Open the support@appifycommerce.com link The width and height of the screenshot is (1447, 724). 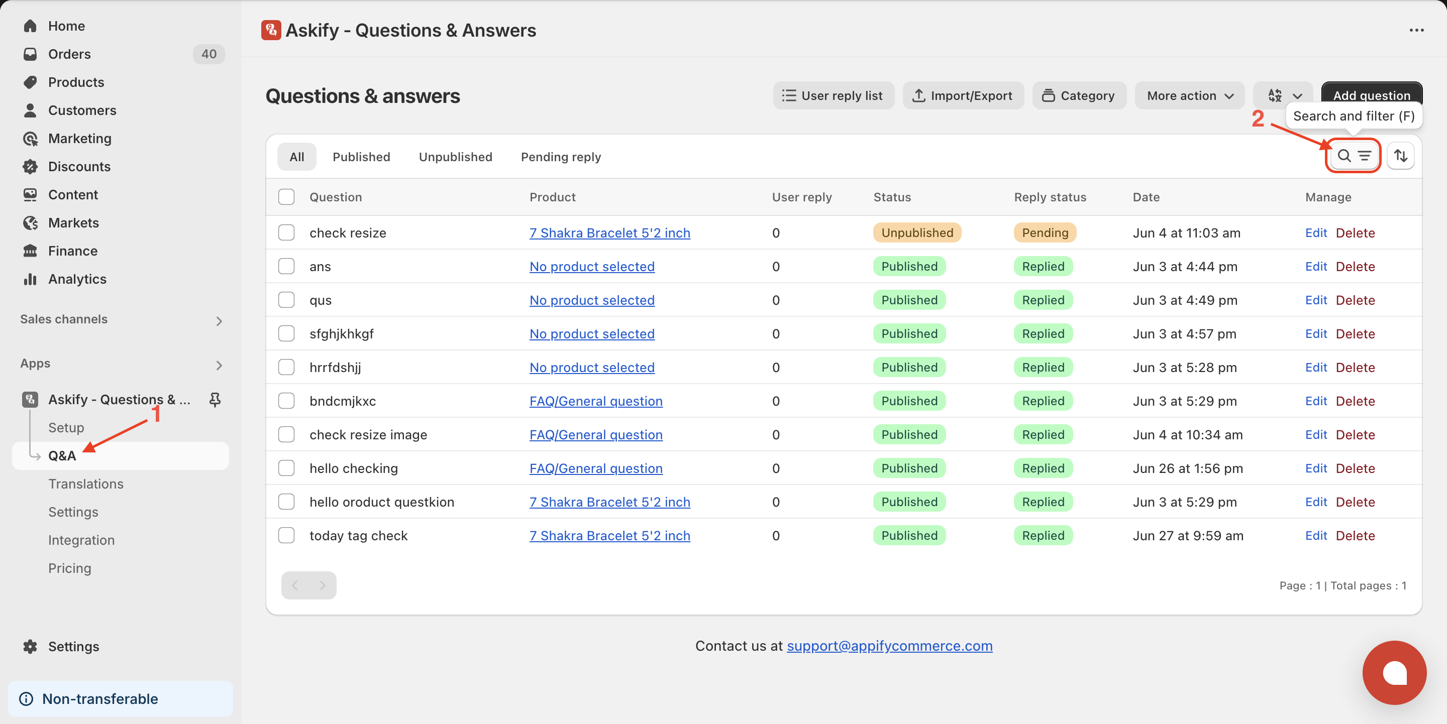(889, 646)
